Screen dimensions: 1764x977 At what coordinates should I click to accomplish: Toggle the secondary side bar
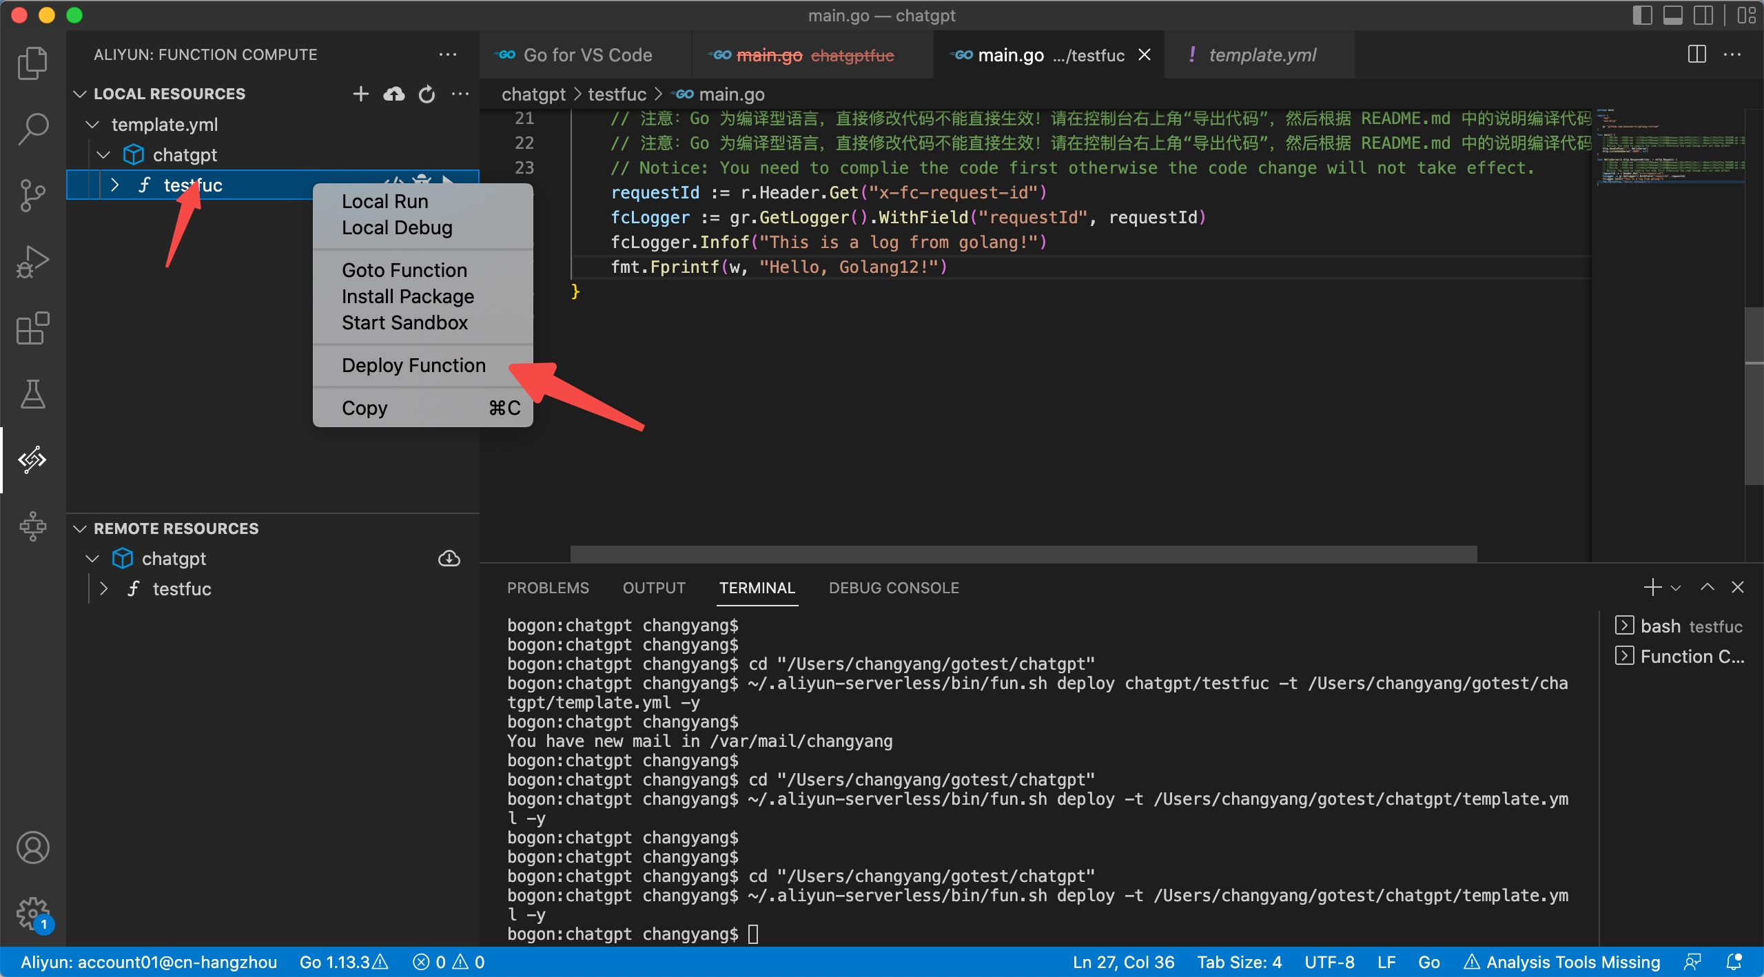click(x=1703, y=15)
